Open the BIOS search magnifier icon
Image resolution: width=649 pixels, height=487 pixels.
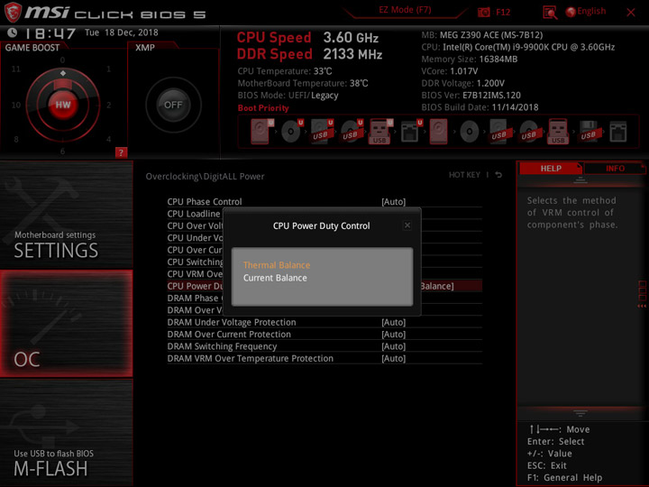[x=550, y=13]
